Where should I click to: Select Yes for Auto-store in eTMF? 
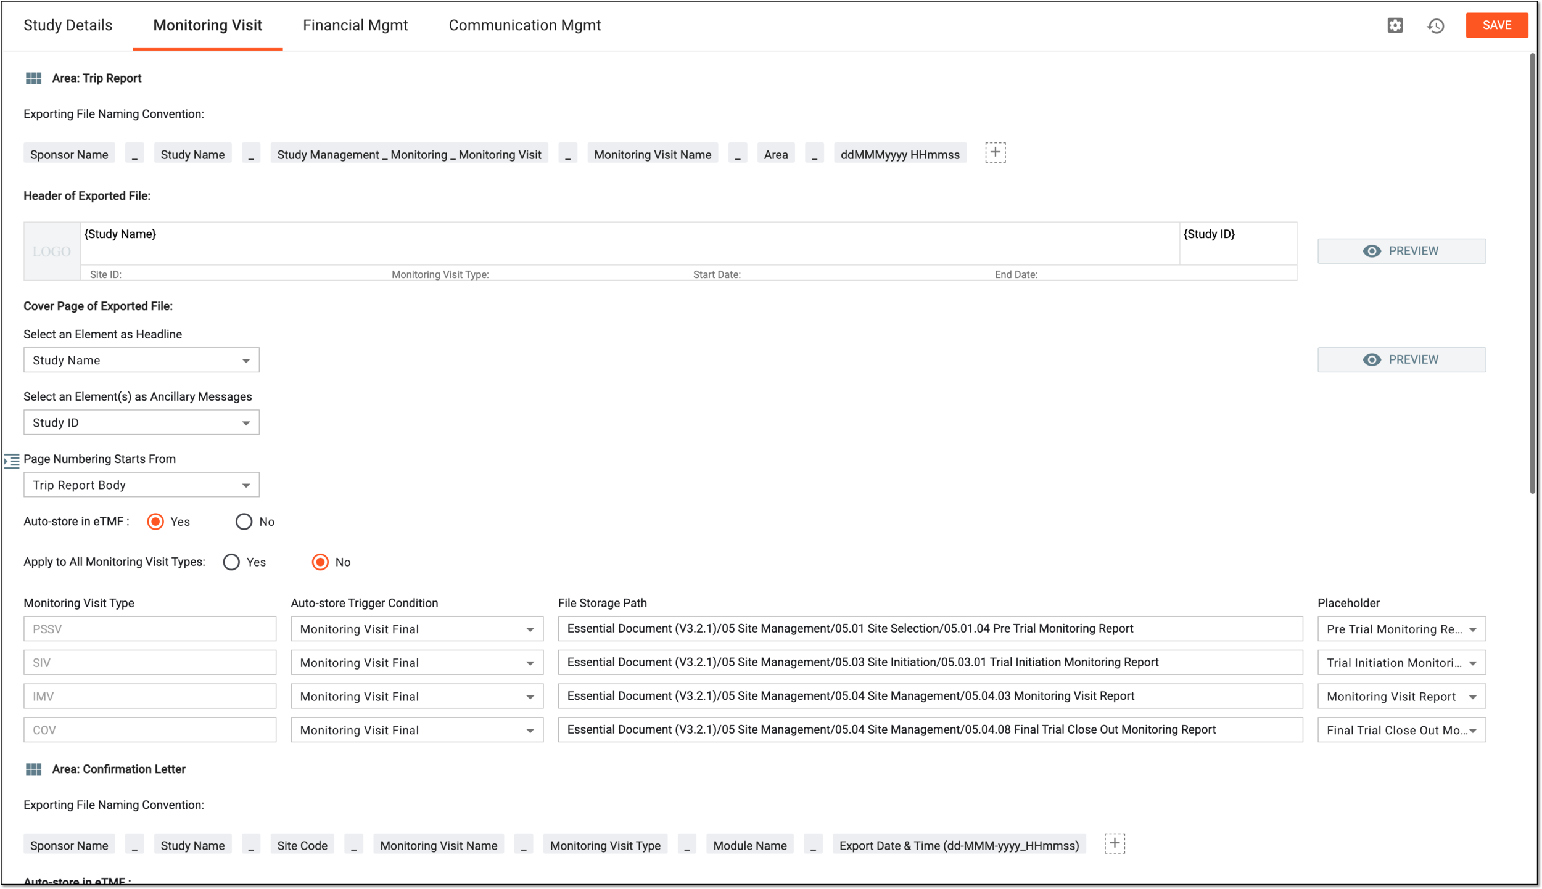point(155,522)
